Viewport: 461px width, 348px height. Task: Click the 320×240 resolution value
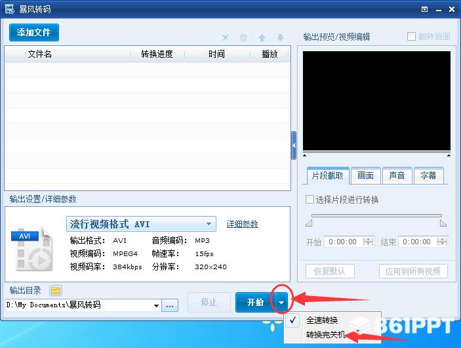(210, 267)
